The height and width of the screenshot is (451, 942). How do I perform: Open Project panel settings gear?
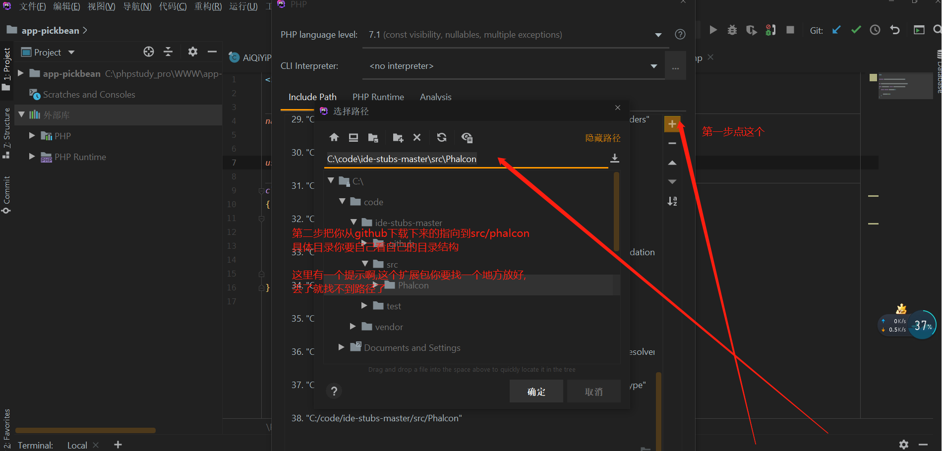click(193, 52)
